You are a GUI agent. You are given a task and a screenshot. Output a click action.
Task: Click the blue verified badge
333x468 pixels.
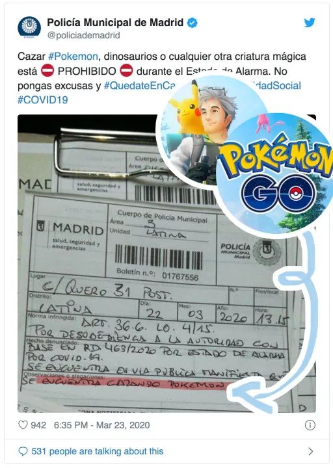[192, 23]
